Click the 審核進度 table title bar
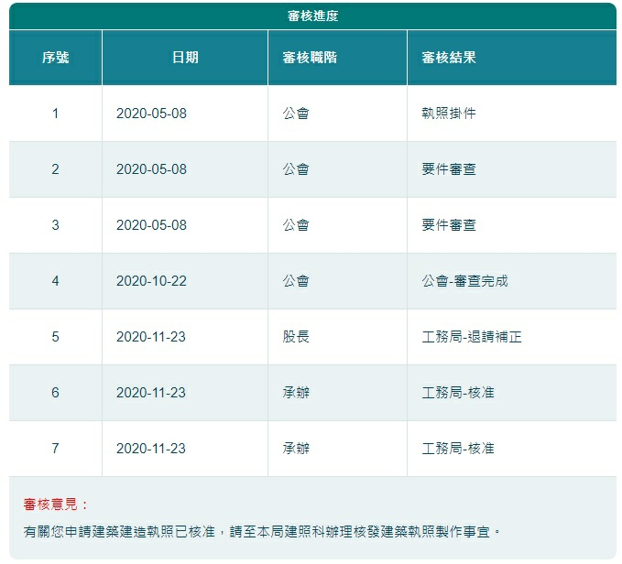622x564 pixels. pos(312,16)
